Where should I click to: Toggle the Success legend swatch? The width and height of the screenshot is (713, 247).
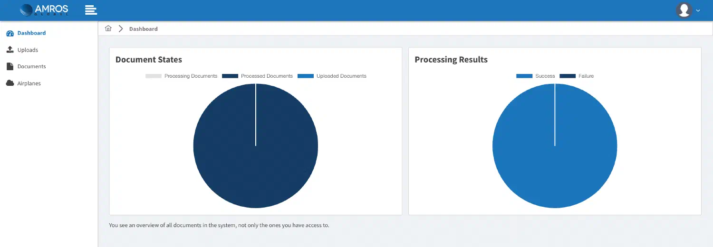pos(524,76)
